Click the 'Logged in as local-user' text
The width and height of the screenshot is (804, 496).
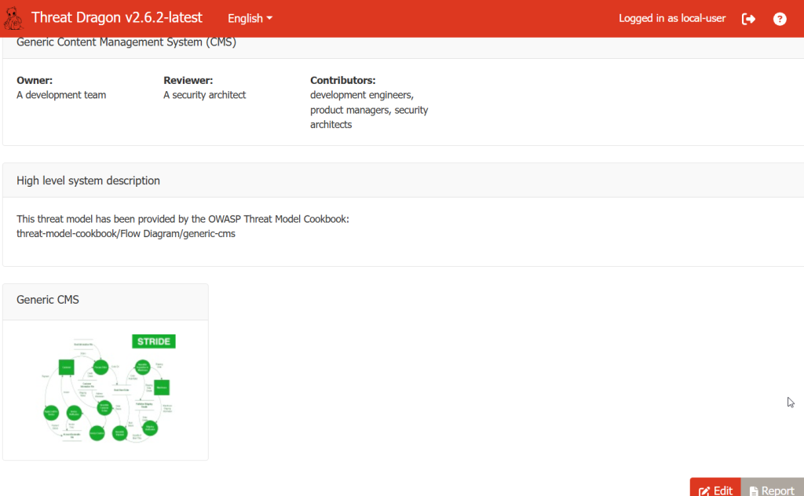[x=672, y=19]
